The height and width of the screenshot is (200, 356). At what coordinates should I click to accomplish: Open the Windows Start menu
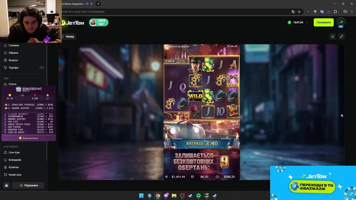[141, 196]
